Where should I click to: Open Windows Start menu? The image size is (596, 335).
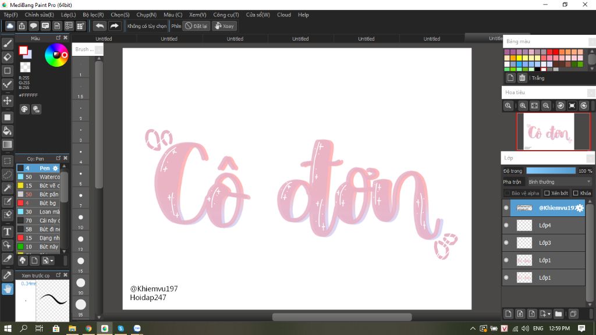pos(8,328)
